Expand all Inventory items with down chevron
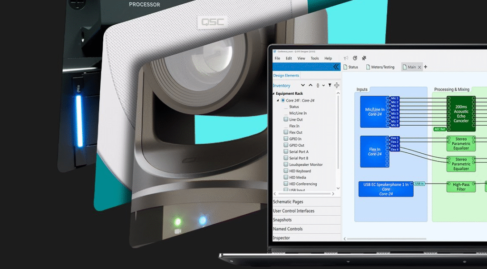487x269 pixels. 303,85
